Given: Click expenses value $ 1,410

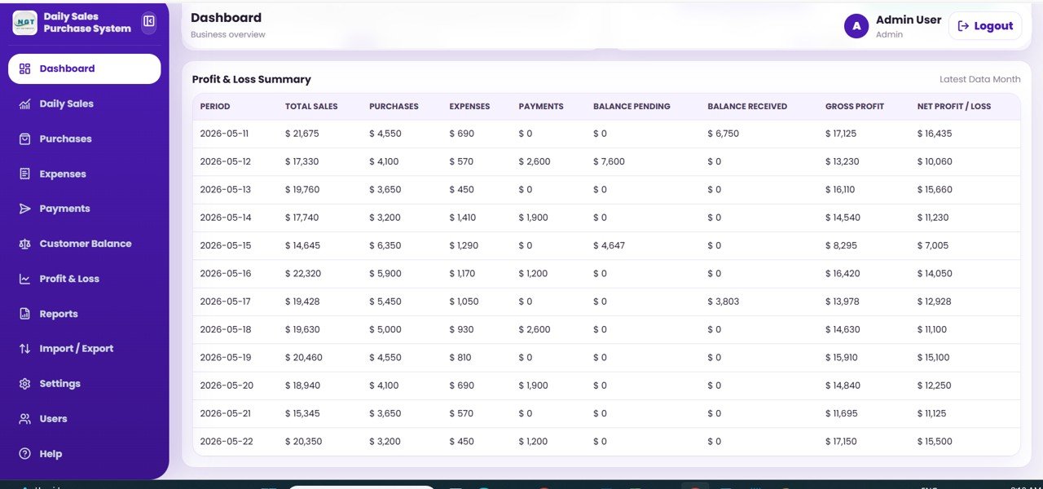Looking at the screenshot, I should tap(463, 218).
